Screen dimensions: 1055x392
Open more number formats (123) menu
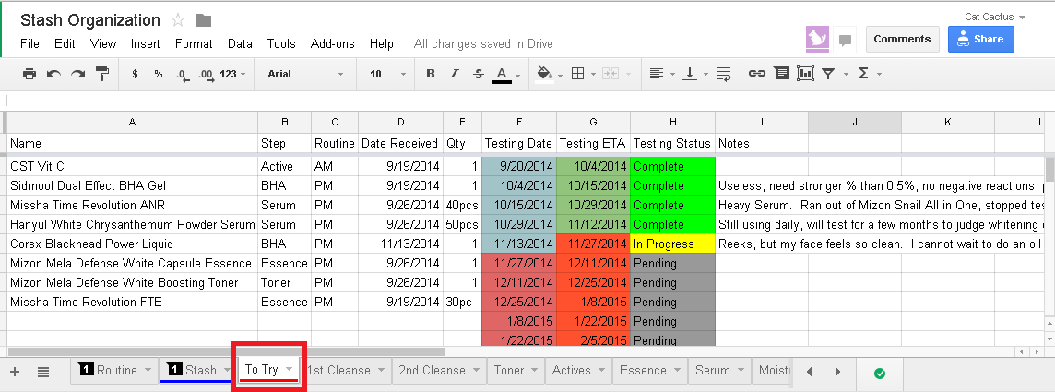tap(232, 74)
